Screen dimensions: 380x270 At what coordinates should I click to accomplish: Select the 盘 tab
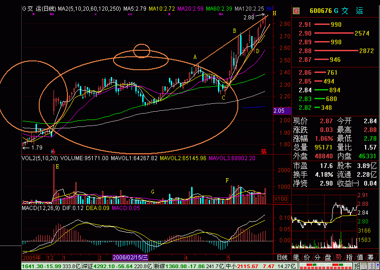pyautogui.click(x=328, y=257)
